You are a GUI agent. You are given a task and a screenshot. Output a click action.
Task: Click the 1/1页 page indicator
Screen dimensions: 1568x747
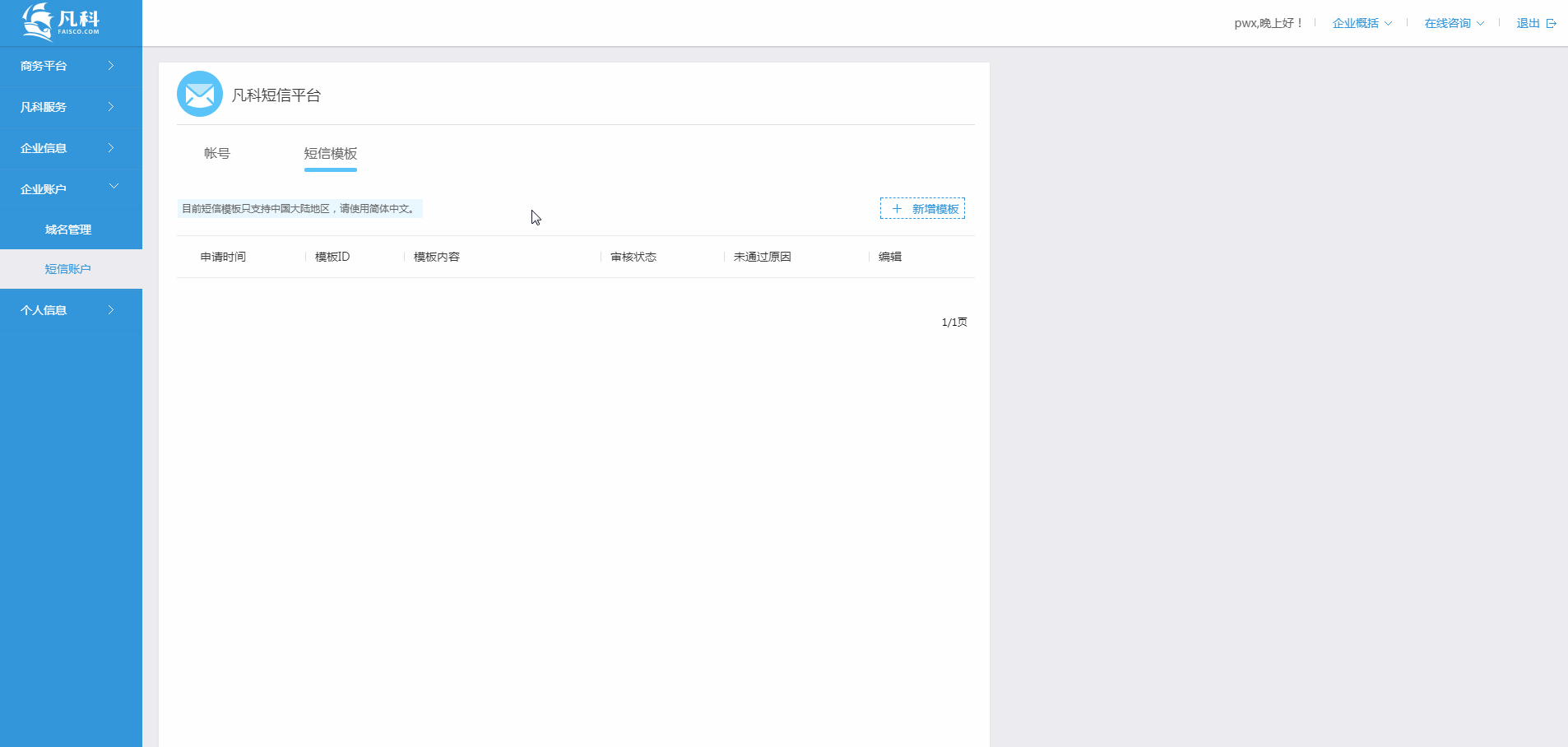(954, 322)
